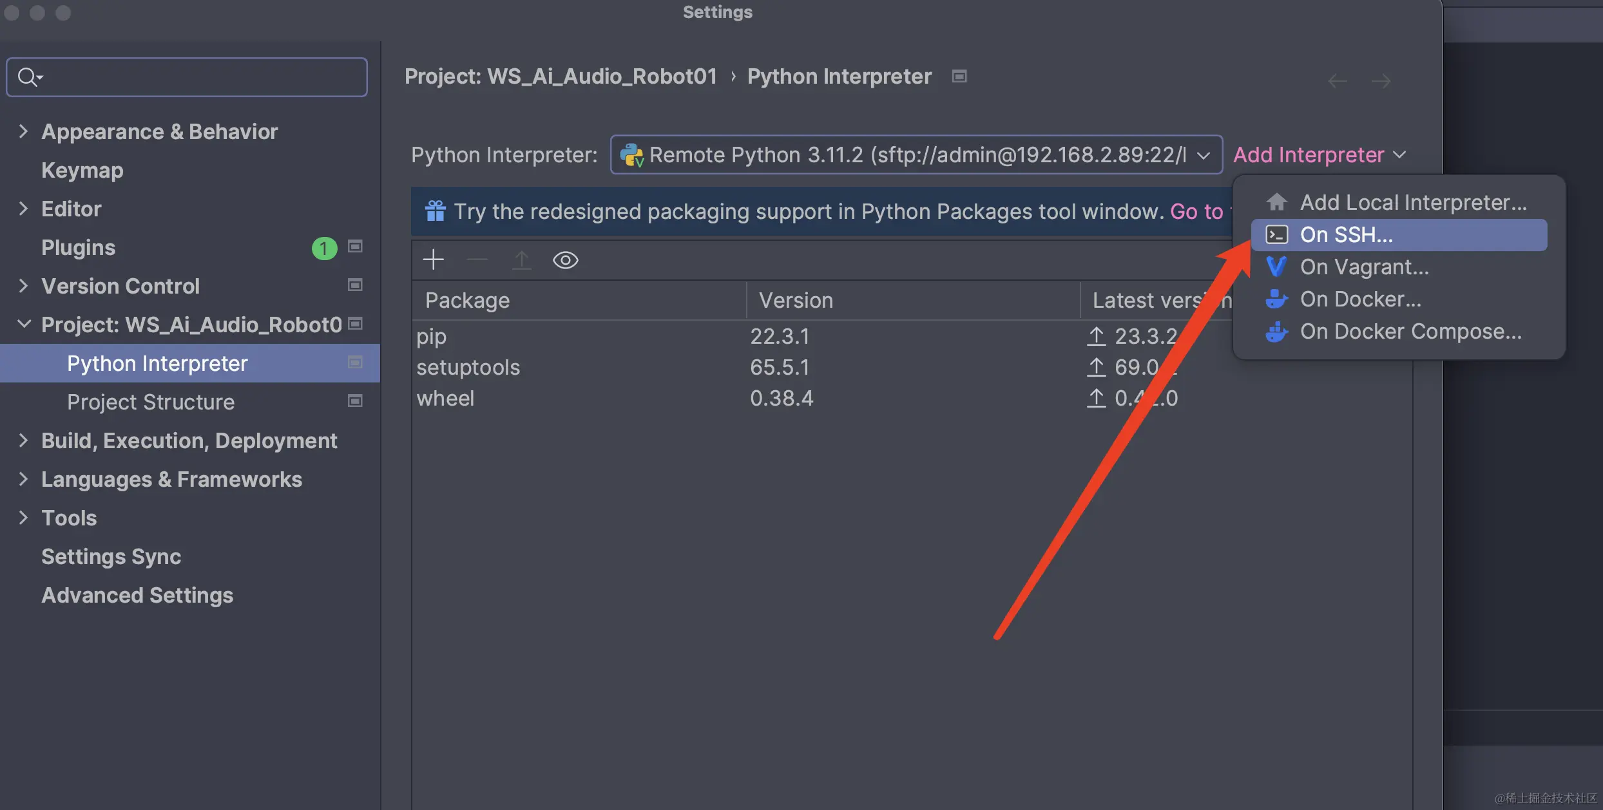Click the Docker whale icon beside On Docker
The width and height of the screenshot is (1603, 810).
coord(1276,299)
